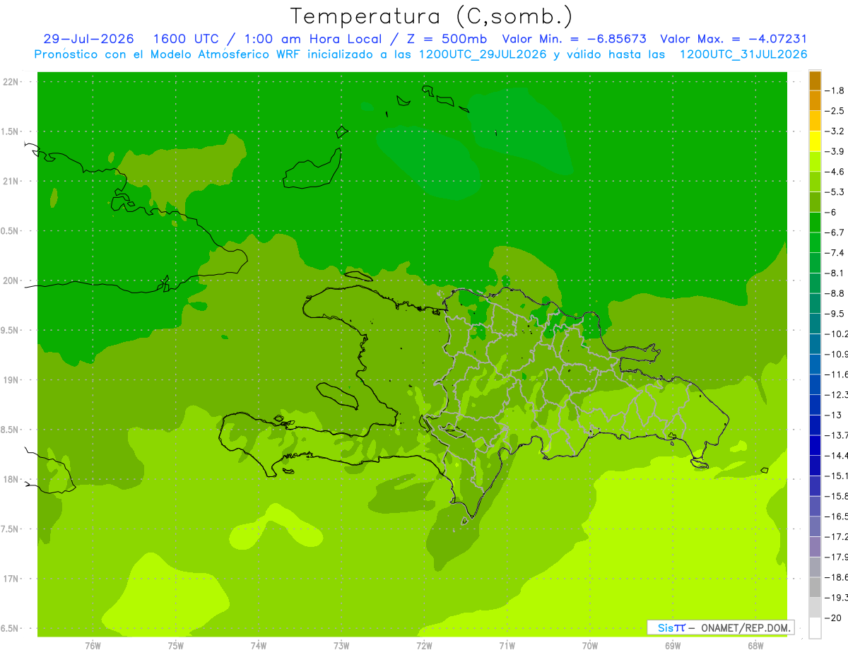
Task: Click the 20N latitude axis label
Action: (x=11, y=281)
